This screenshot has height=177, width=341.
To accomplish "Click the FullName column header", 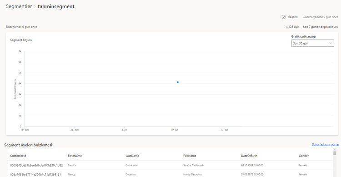I will (190, 156).
